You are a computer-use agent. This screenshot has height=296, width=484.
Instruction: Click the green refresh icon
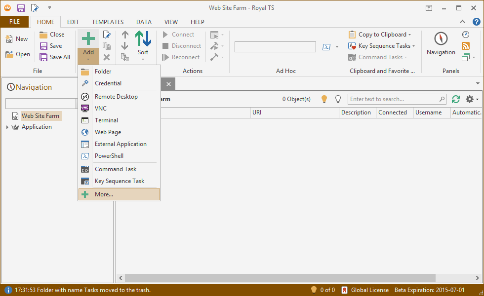456,99
